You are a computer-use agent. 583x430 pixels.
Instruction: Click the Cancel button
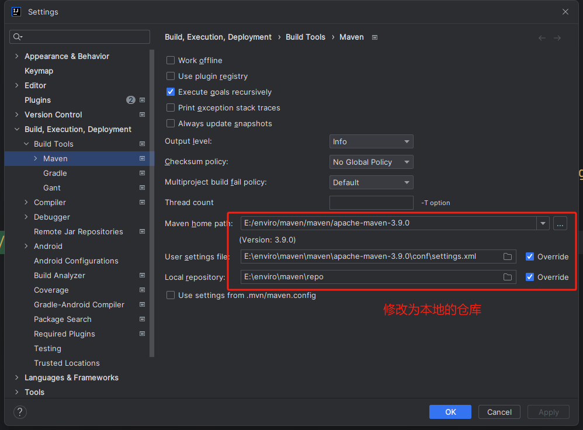click(499, 412)
